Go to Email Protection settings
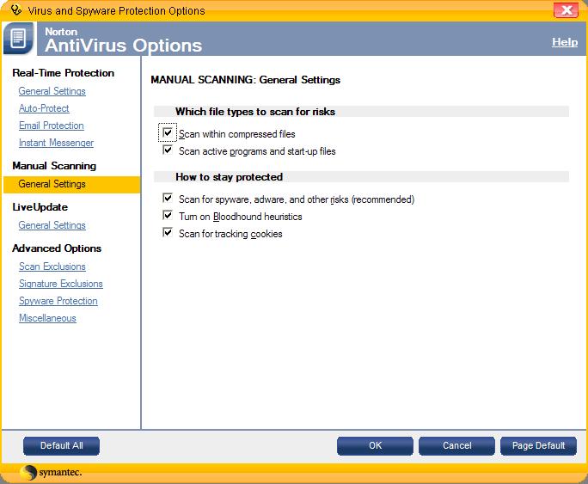The height and width of the screenshot is (484, 588). pyautogui.click(x=52, y=126)
